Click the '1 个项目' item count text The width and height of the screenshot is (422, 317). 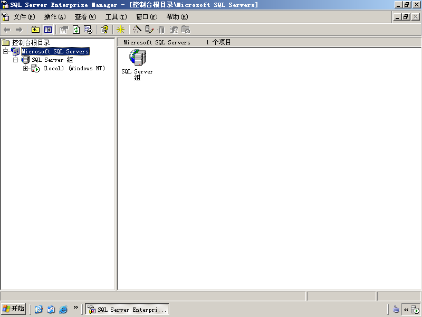[x=218, y=42]
